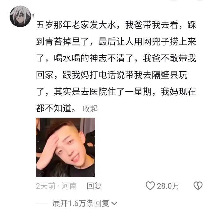Click the comment line containing 其实是去医院住了一星期
The height and width of the screenshot is (214, 214).
[x=116, y=92]
